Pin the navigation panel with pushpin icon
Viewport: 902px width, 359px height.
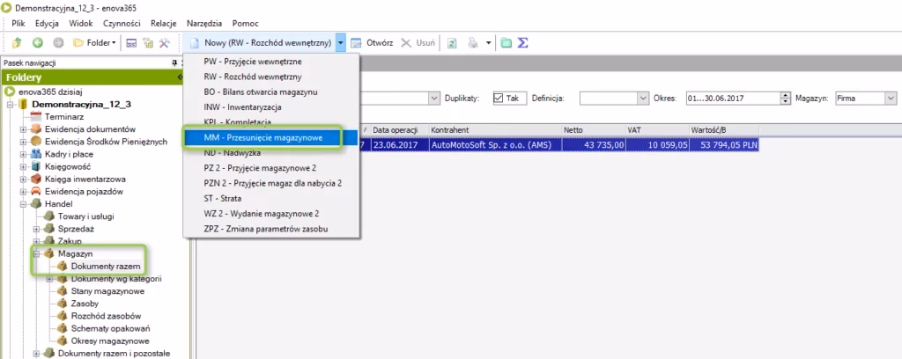coord(174,62)
